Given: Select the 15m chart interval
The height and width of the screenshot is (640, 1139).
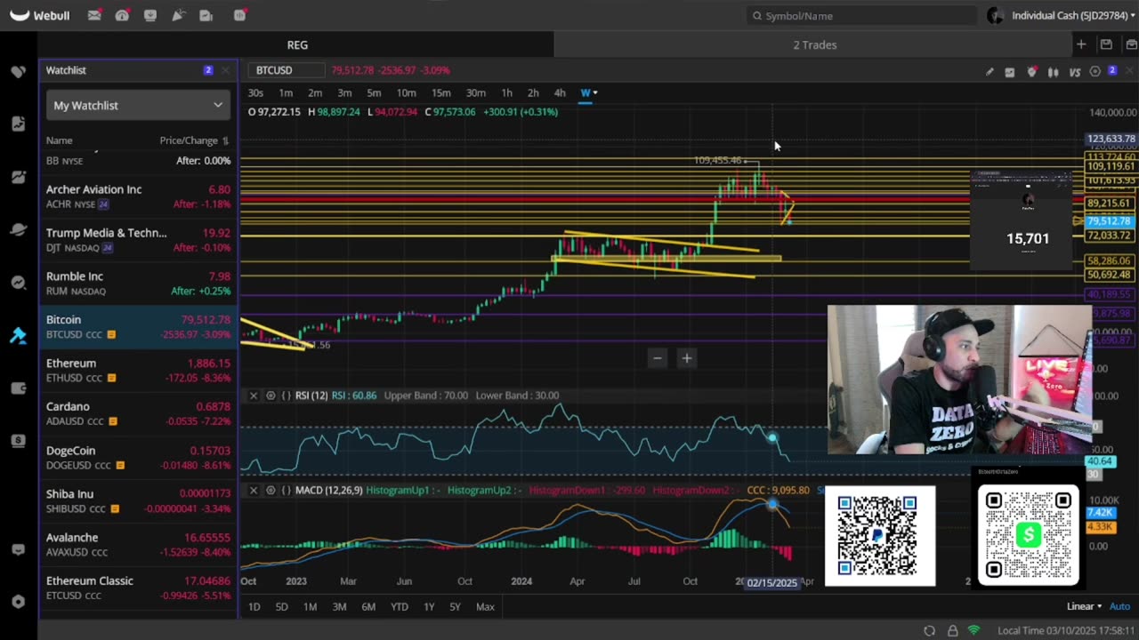Looking at the screenshot, I should pos(441,93).
